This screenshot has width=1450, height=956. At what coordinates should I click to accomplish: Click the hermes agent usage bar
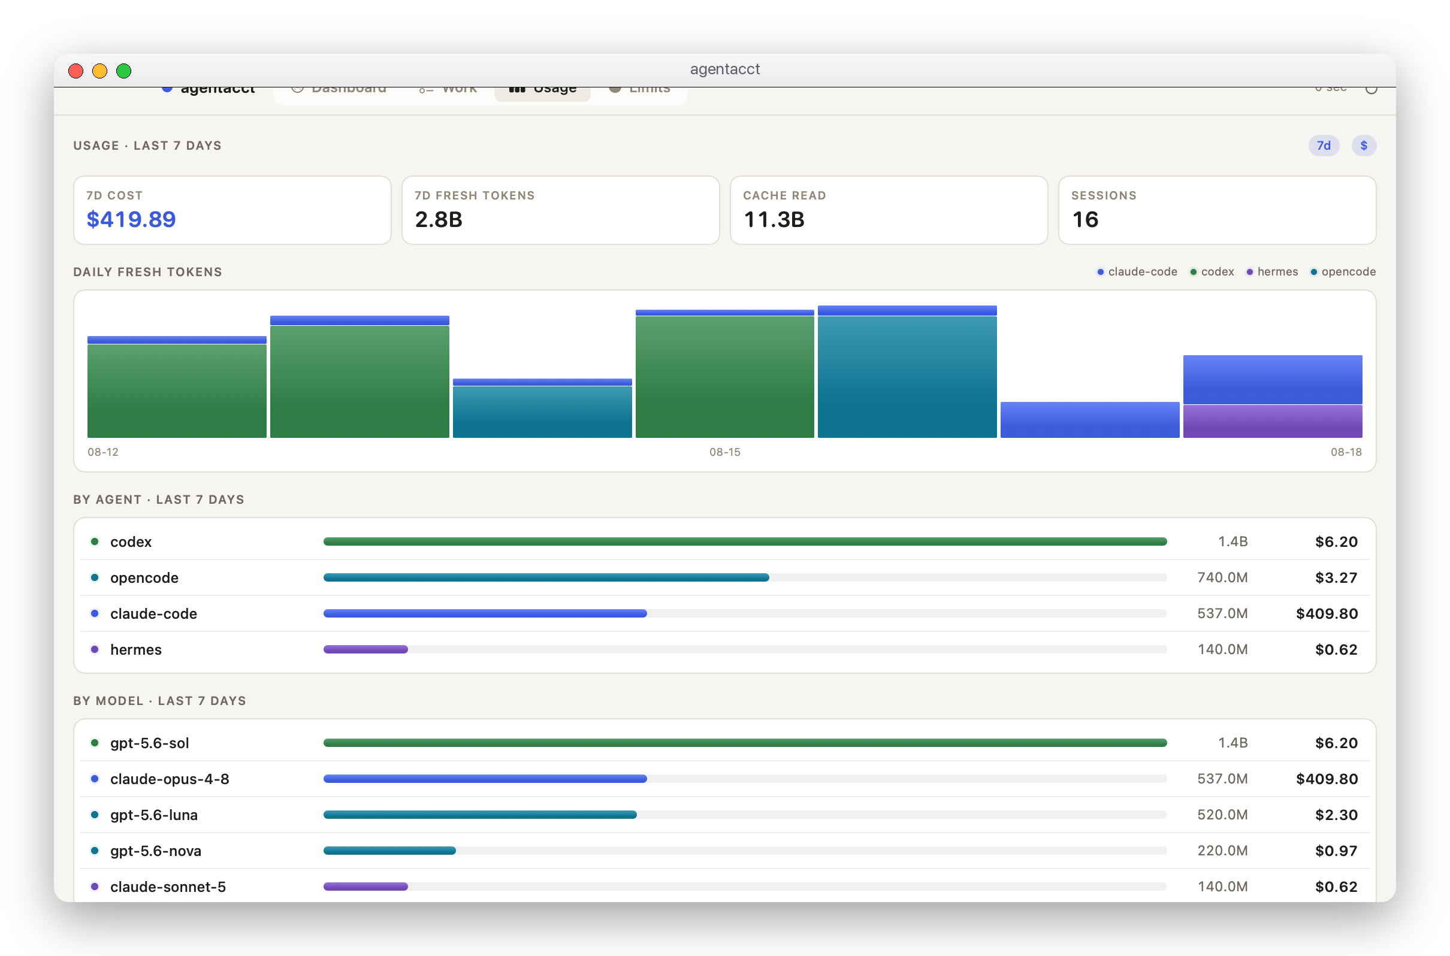[x=745, y=649]
